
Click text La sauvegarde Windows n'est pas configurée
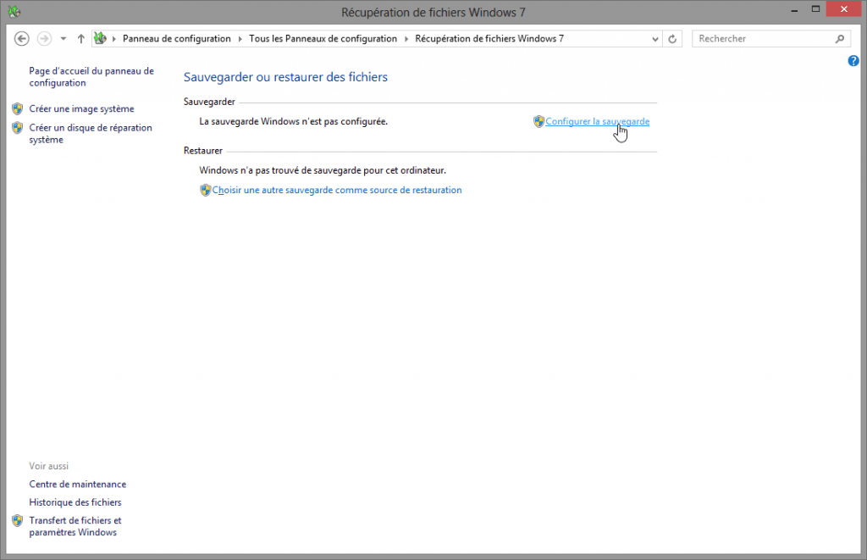pos(294,122)
